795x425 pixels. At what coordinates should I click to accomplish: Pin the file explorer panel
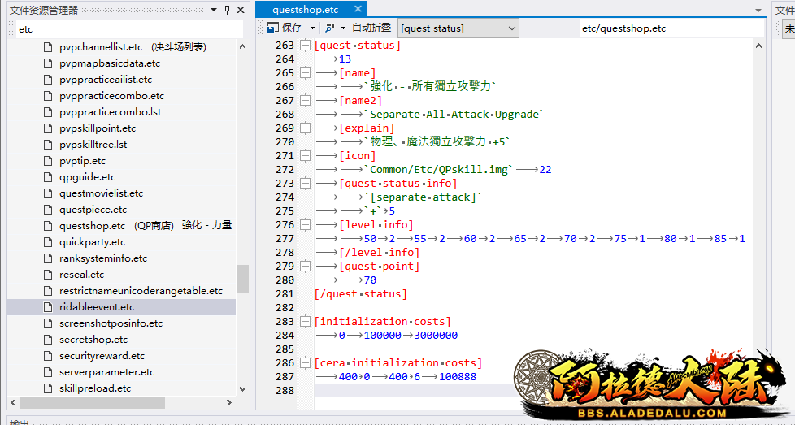click(x=227, y=10)
